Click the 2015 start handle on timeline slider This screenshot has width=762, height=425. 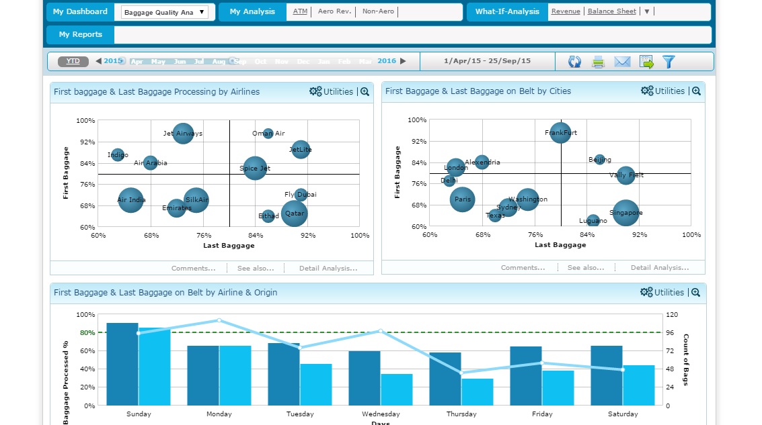click(x=122, y=60)
